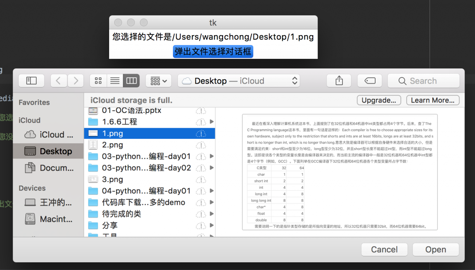Switch to icon grid view

coord(98,81)
